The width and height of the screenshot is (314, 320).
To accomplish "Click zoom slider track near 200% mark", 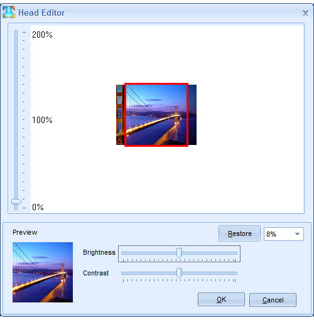I will tap(16, 33).
